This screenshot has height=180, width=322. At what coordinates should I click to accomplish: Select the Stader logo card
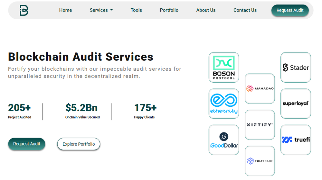click(296, 67)
